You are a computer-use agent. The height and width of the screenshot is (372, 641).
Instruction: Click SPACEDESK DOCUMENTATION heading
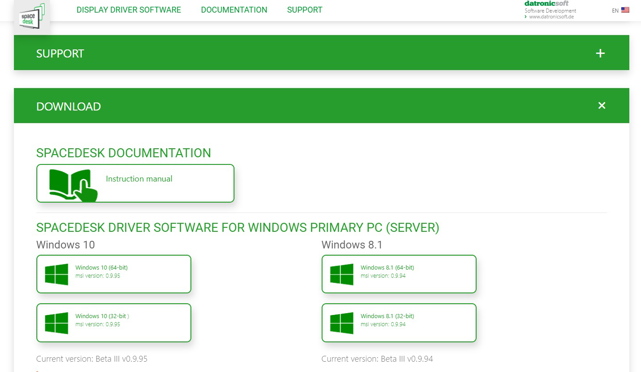point(124,153)
